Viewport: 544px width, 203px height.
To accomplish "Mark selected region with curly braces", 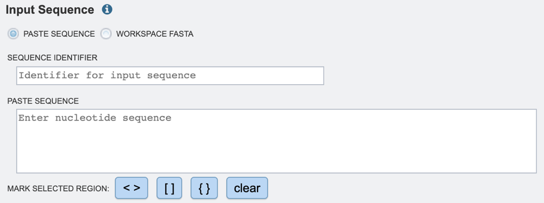I will pos(204,188).
